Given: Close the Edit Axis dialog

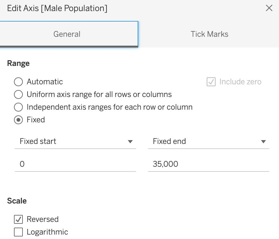Looking at the screenshot, I should [x=269, y=8].
